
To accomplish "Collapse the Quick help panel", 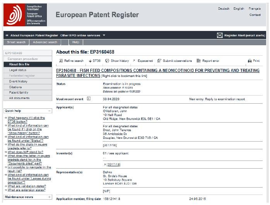I will click(50, 111).
